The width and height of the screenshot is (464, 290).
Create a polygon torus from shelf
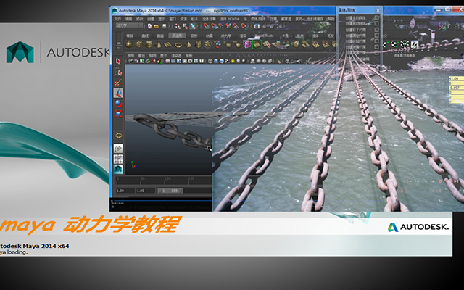coord(178,45)
